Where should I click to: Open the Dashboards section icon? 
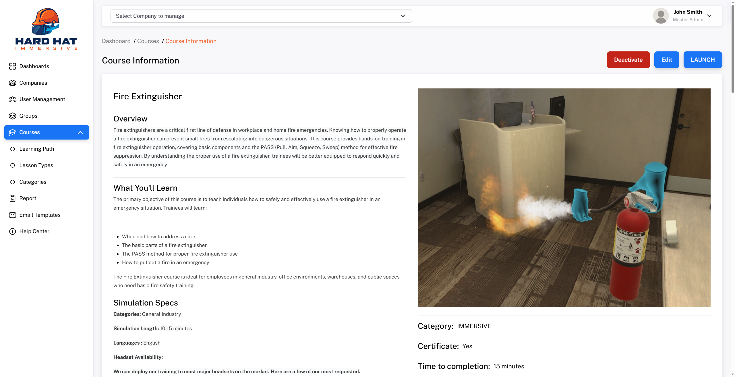pyautogui.click(x=12, y=66)
